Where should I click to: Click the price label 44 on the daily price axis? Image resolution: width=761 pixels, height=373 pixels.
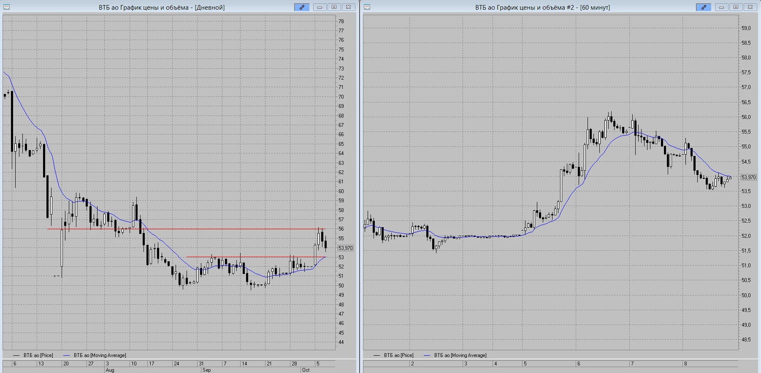click(341, 342)
